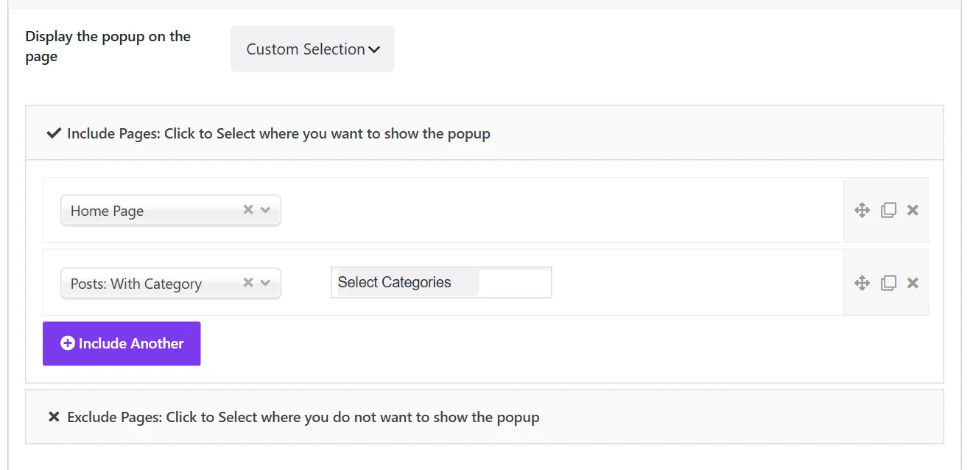Image resolution: width=970 pixels, height=470 pixels.
Task: Click the Posts: With Category select box text
Action: click(x=136, y=284)
